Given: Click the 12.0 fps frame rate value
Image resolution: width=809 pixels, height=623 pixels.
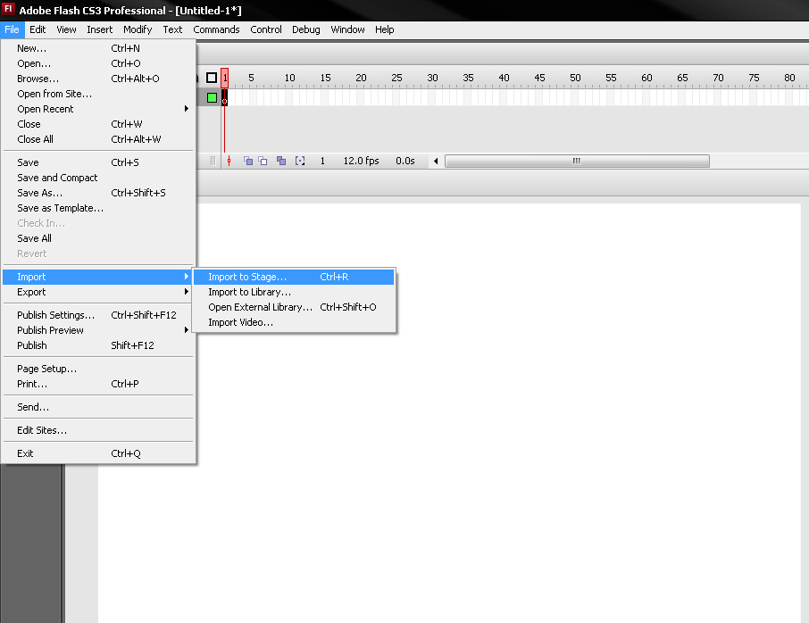Looking at the screenshot, I should pyautogui.click(x=361, y=161).
